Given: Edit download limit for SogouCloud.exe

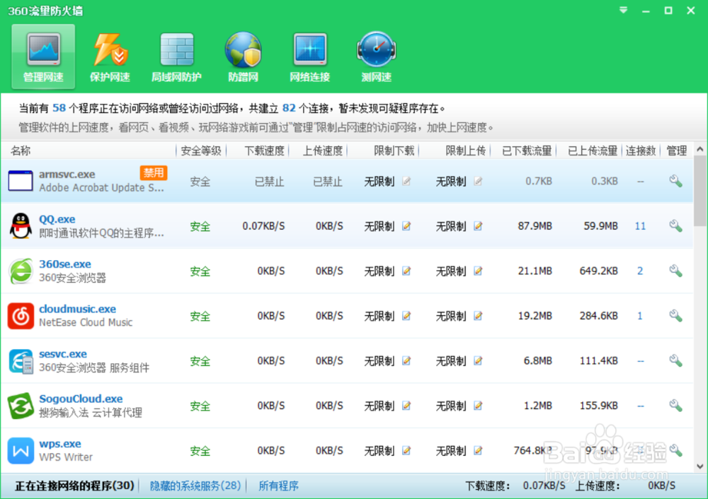Looking at the screenshot, I should [x=406, y=406].
